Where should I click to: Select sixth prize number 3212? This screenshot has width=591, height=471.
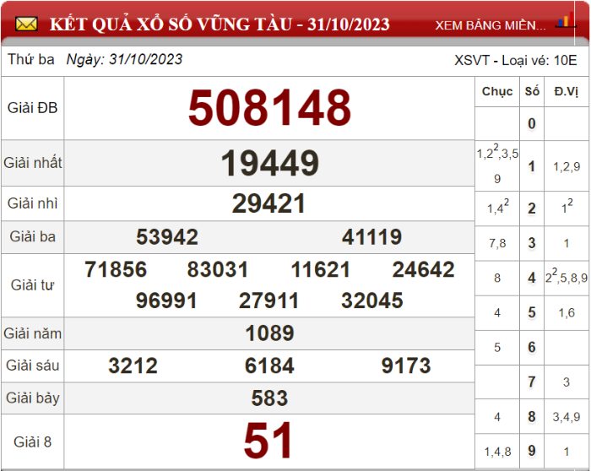133,365
